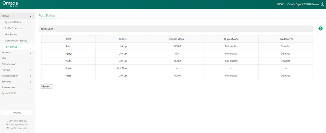This screenshot has height=133, width=326.
Task: Select the Port2 cell
Action: tap(68, 54)
